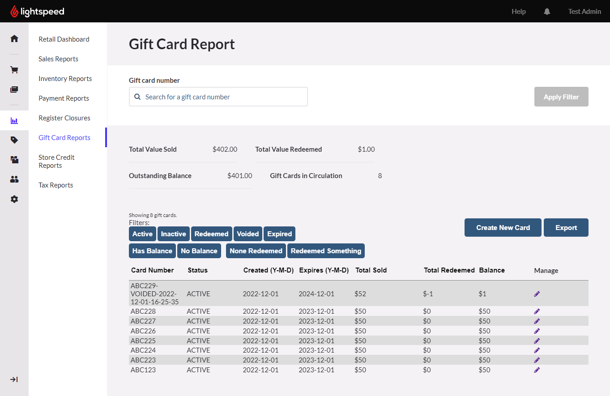Expand the sidebar using the arrow icon
The width and height of the screenshot is (610, 396).
(14, 379)
